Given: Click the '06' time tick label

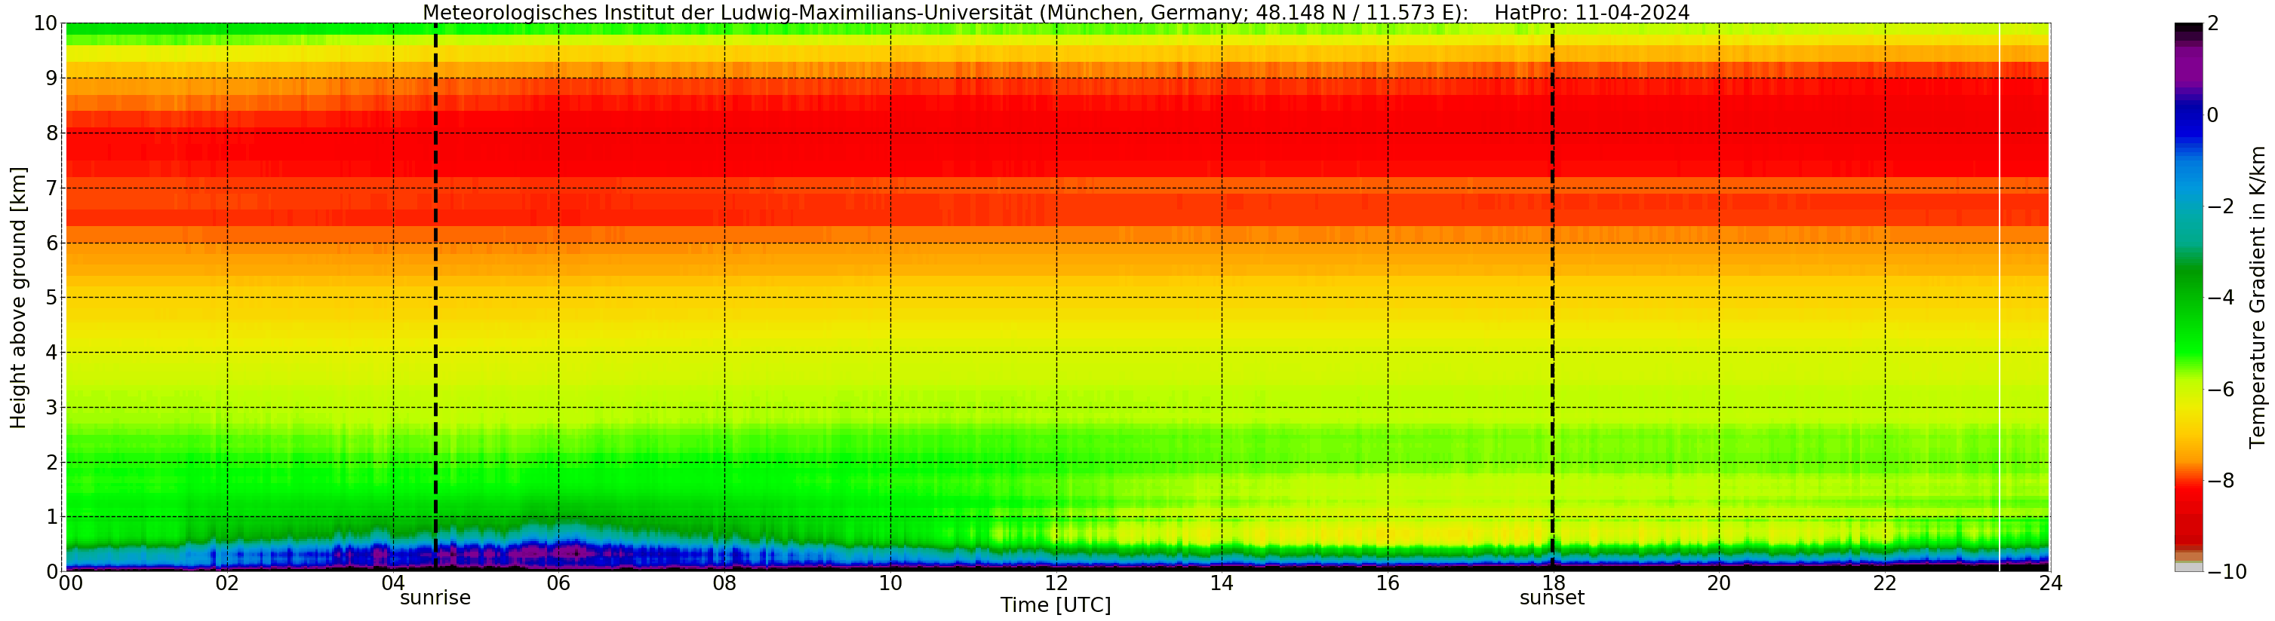Looking at the screenshot, I should click(558, 583).
